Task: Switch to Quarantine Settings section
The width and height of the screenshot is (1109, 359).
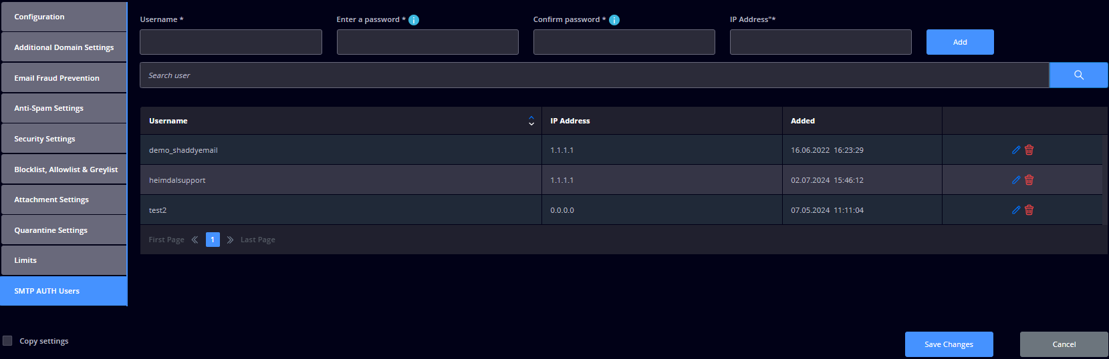Action: tap(64, 230)
